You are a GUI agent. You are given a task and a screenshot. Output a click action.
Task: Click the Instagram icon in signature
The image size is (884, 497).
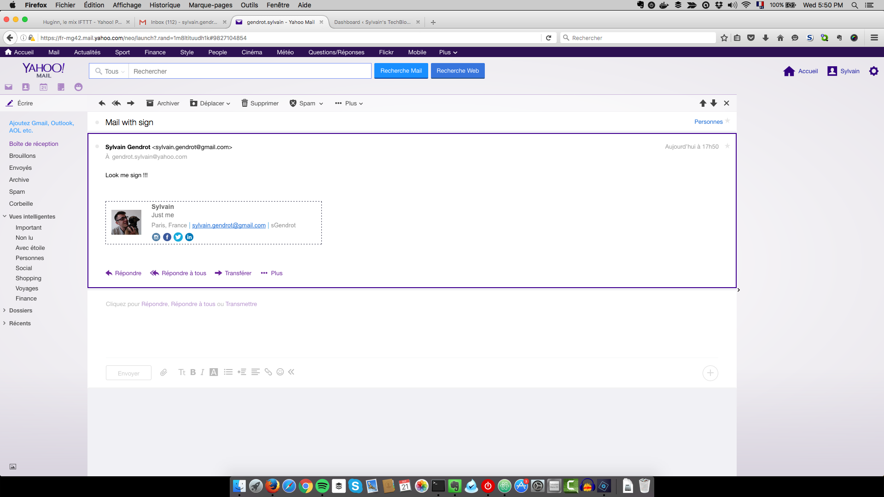(x=156, y=237)
